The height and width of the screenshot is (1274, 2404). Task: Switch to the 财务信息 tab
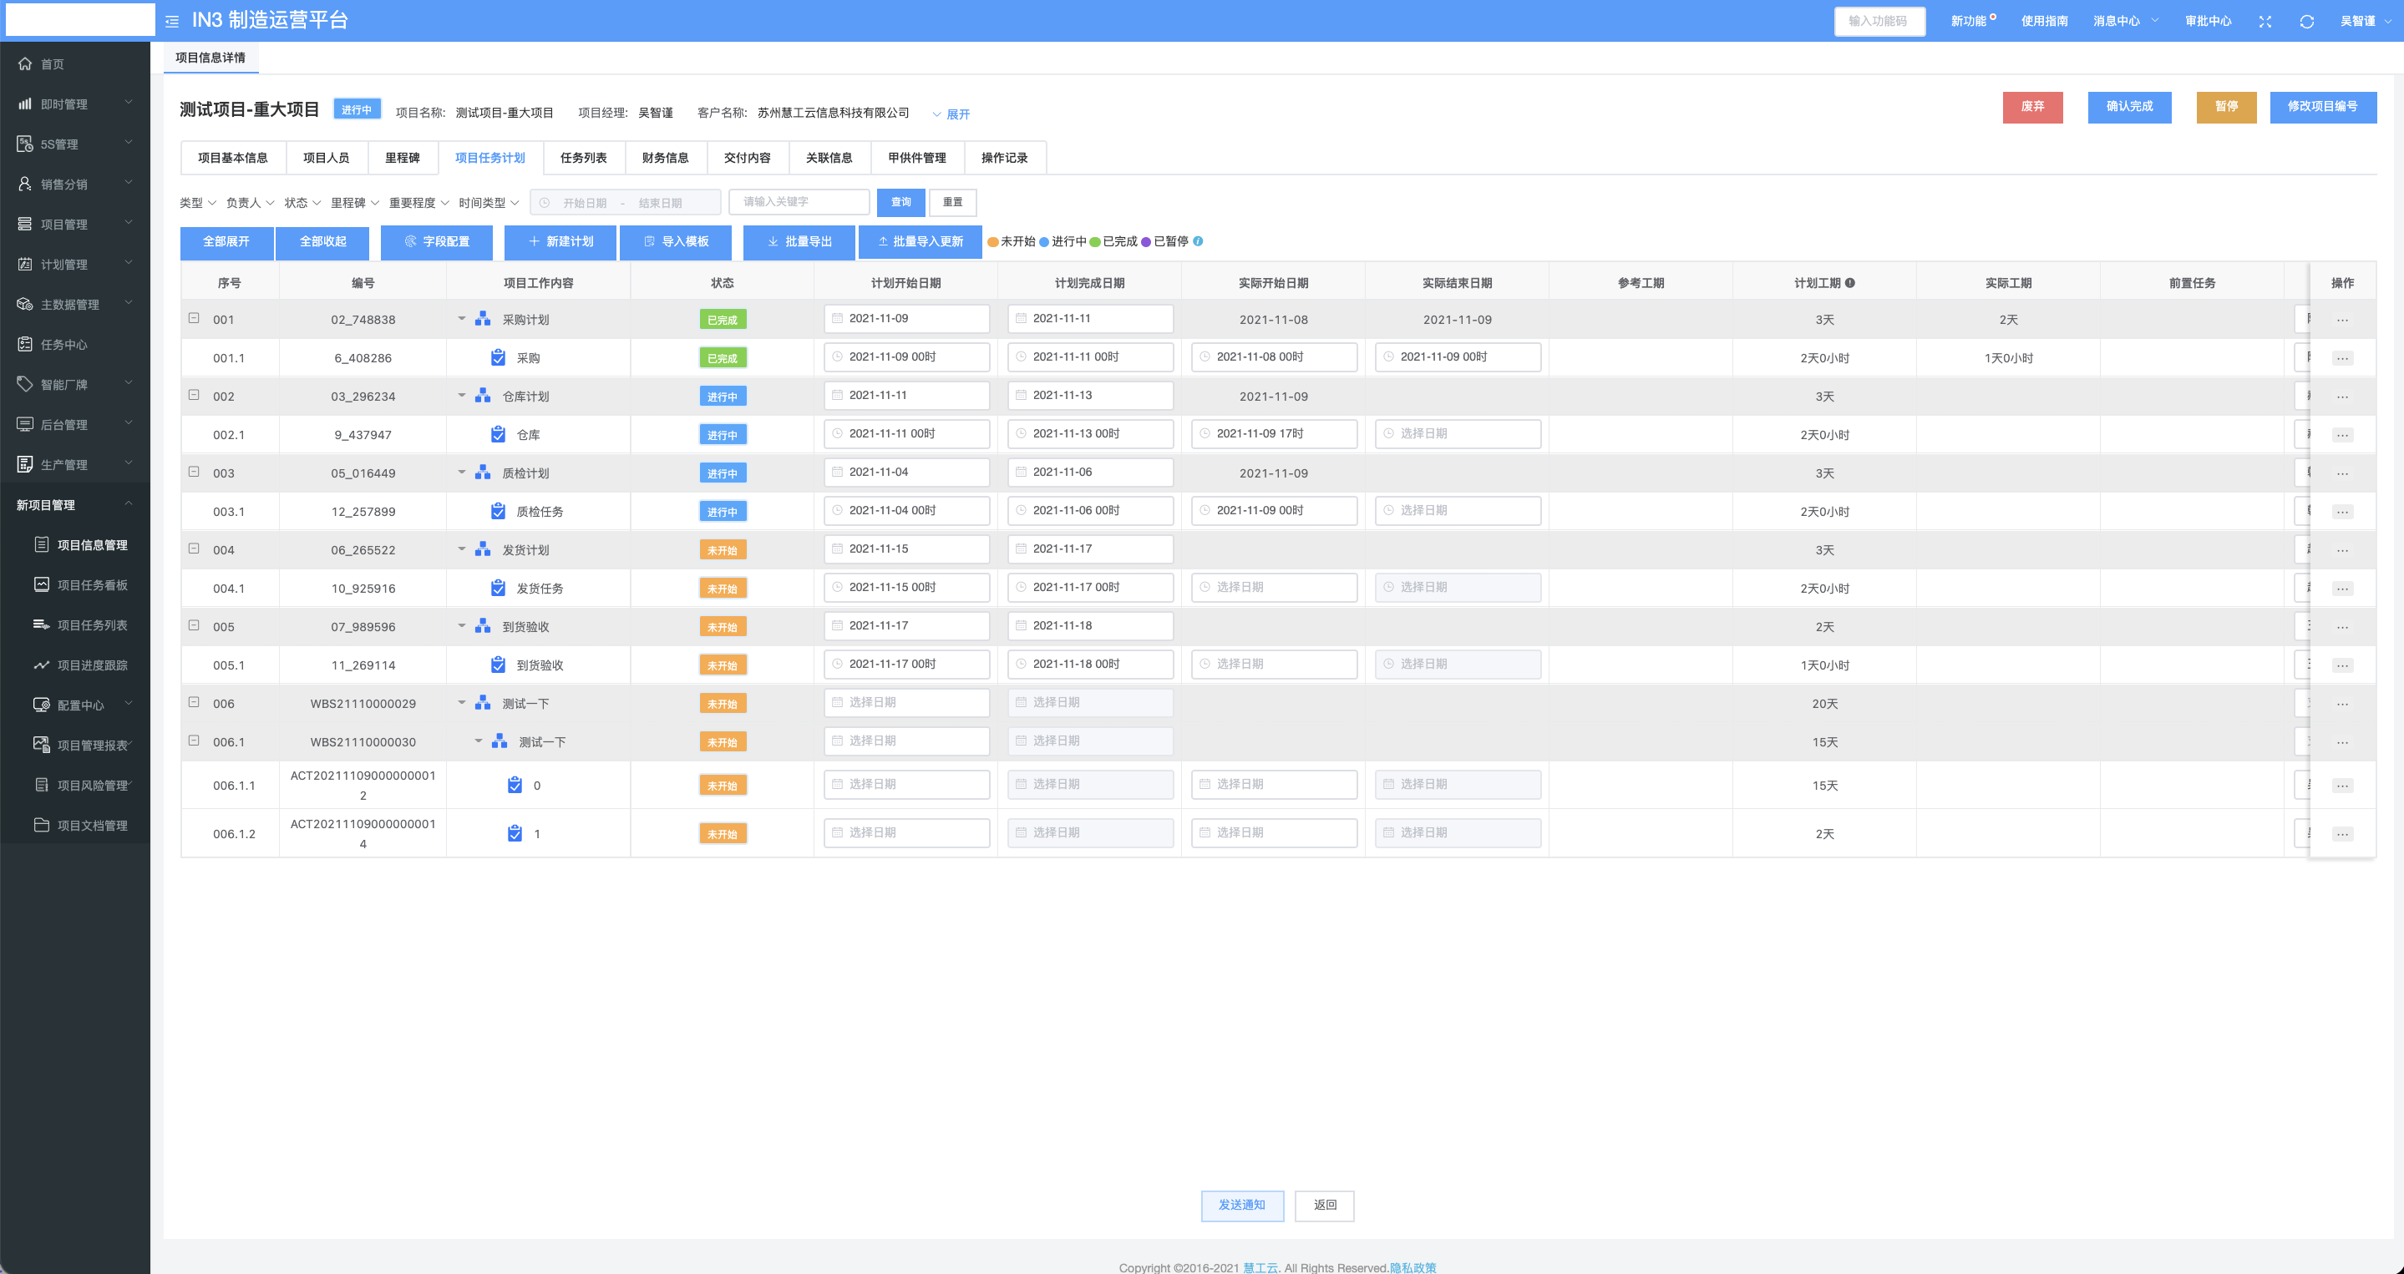pyautogui.click(x=664, y=158)
